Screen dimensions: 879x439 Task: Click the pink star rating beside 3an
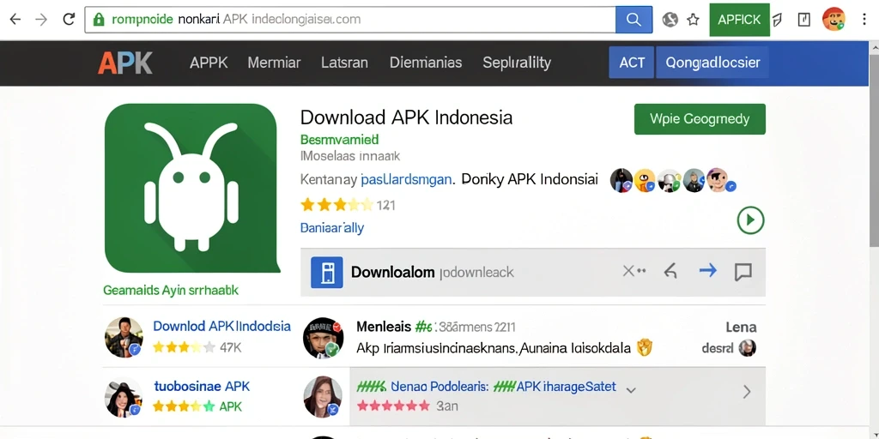[x=393, y=406]
